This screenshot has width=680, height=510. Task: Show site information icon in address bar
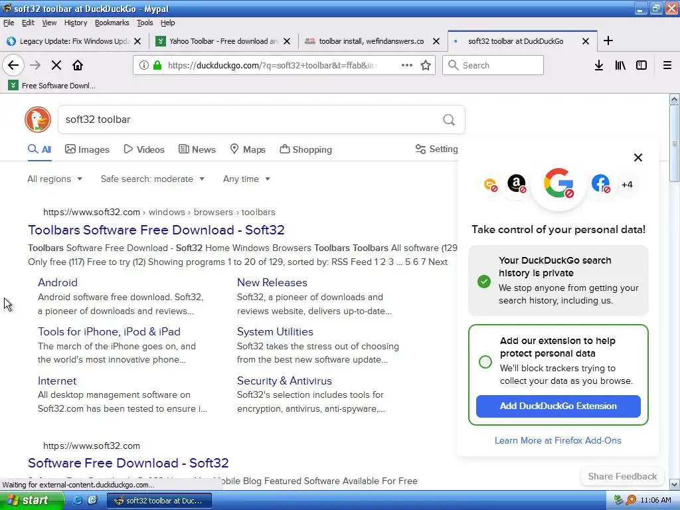(144, 65)
